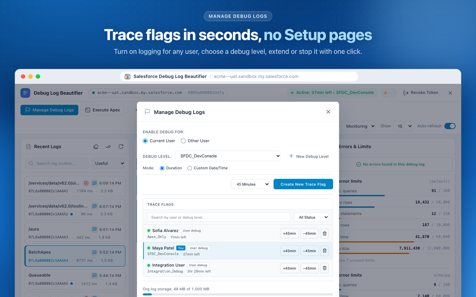
Task: Click the extension icon in the address bar
Action: pyautogui.click(x=128, y=76)
